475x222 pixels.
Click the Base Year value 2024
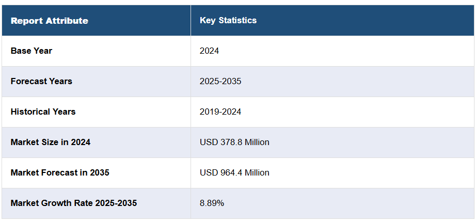click(209, 51)
